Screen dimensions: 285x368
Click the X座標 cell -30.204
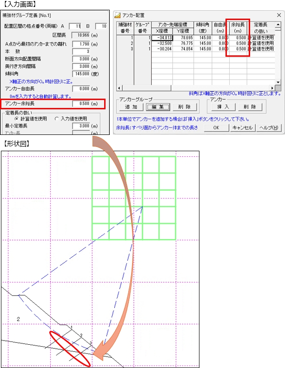[x=162, y=49]
